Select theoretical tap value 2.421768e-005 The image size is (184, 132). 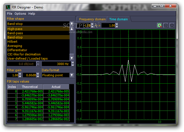[x=30, y=91]
